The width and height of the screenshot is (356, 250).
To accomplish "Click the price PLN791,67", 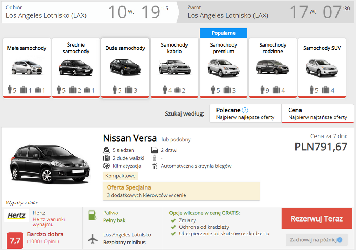I will pos(321,147).
